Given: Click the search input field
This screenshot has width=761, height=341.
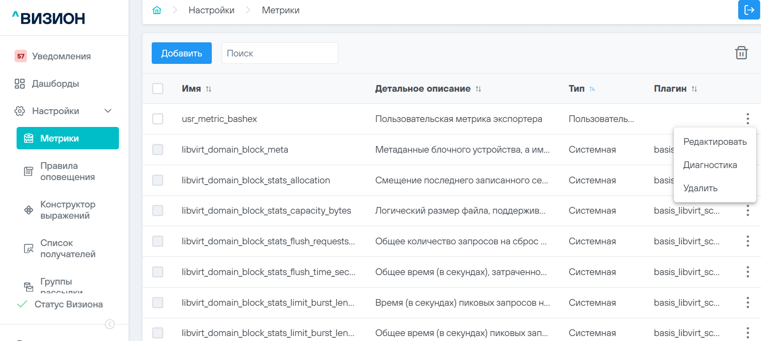Looking at the screenshot, I should pyautogui.click(x=280, y=53).
